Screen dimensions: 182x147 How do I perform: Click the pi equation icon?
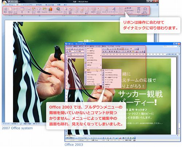coord(139,10)
